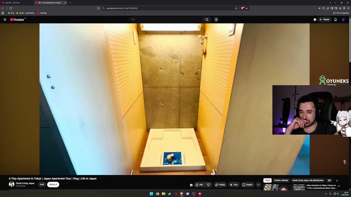Reload the current page
This screenshot has height=197, width=351.
tap(11, 8)
